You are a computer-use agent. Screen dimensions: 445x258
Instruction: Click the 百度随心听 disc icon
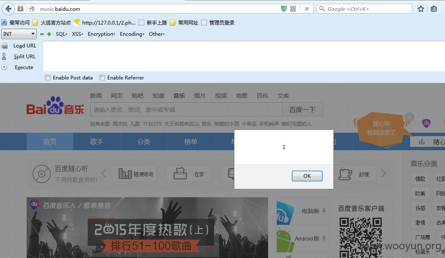point(42,174)
